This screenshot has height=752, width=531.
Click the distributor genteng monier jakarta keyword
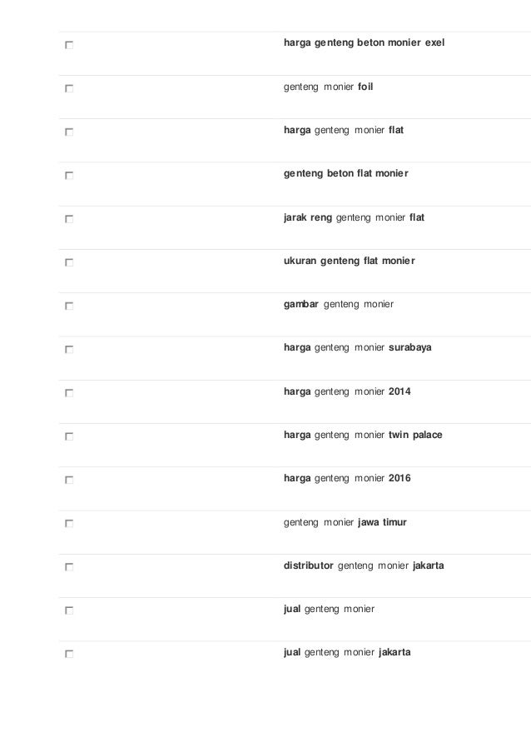[x=364, y=566]
